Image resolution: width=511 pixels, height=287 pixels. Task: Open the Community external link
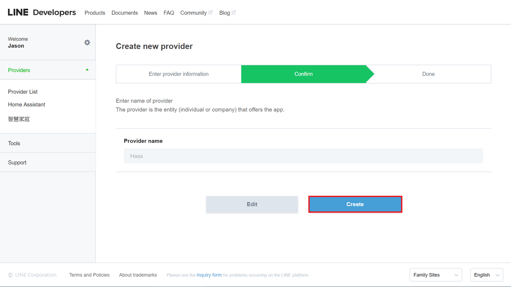click(x=196, y=13)
